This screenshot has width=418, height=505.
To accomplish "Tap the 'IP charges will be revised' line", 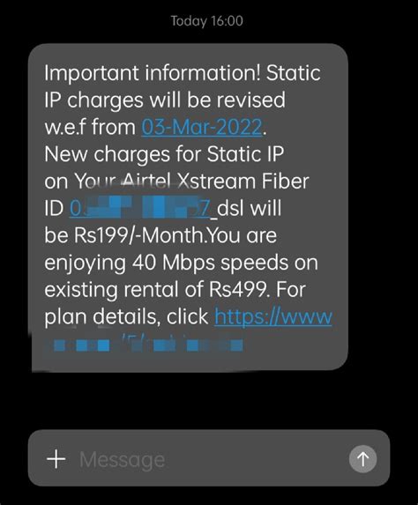I will [165, 100].
